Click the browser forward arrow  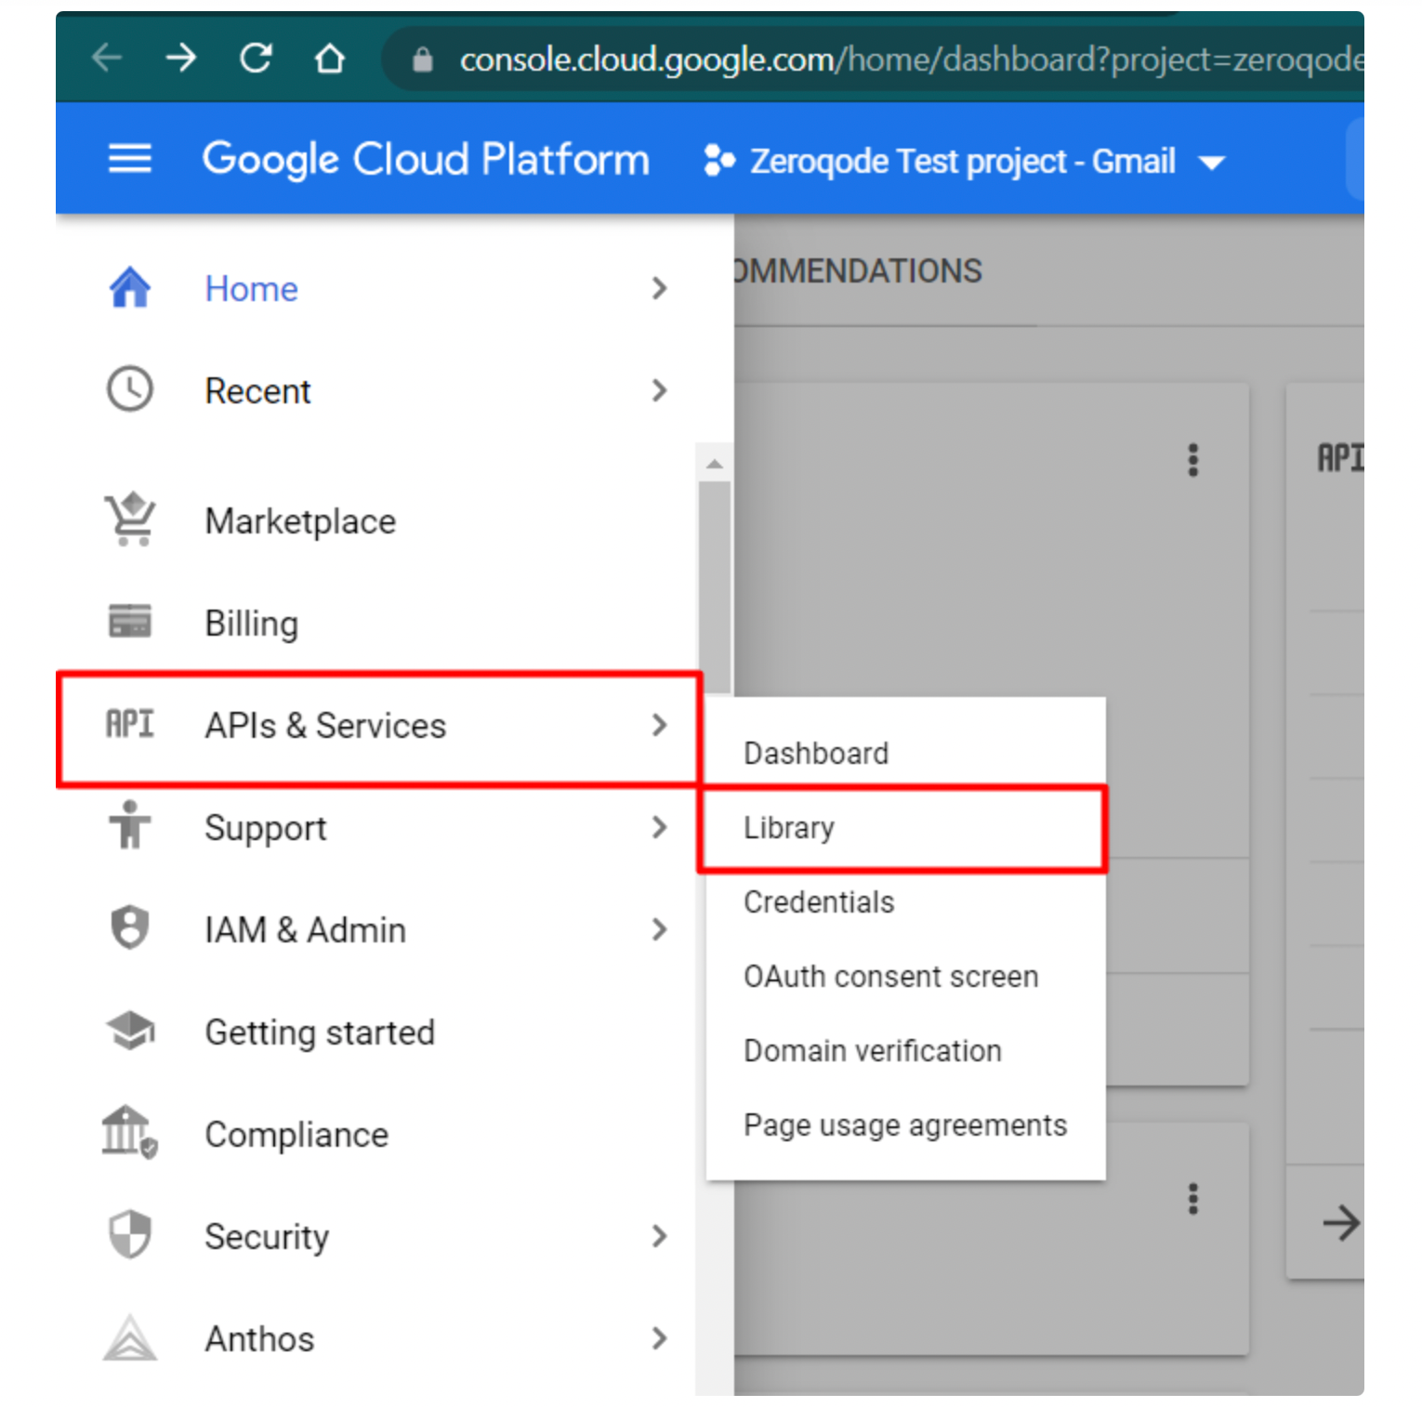[181, 59]
